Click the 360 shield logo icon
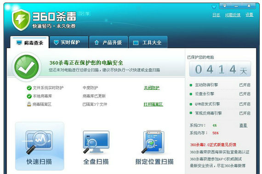Viewport: 262px width, 174px height. (x=21, y=20)
